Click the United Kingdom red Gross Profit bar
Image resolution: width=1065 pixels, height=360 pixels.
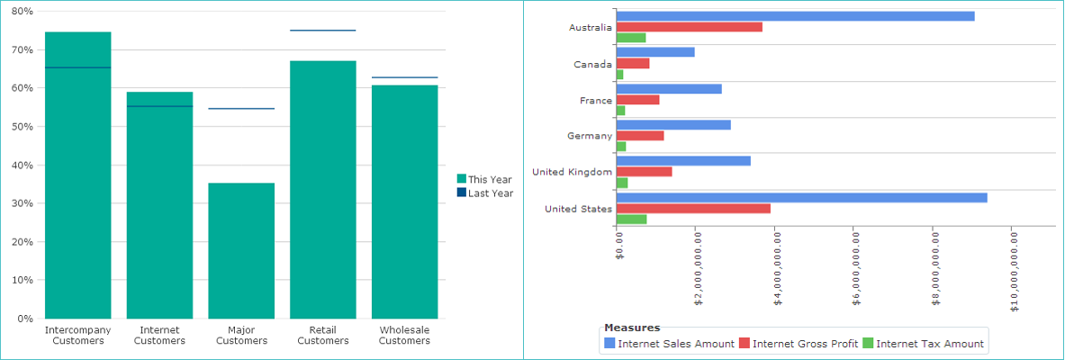coord(644,172)
